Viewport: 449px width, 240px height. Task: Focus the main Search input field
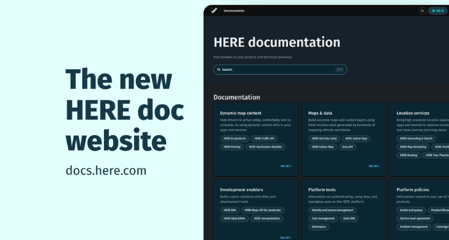pos(280,69)
